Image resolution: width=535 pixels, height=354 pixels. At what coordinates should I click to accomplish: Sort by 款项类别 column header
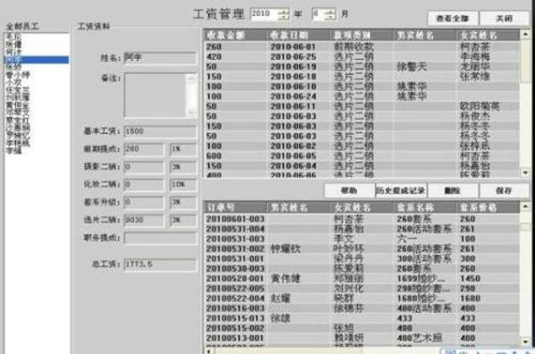(361, 36)
